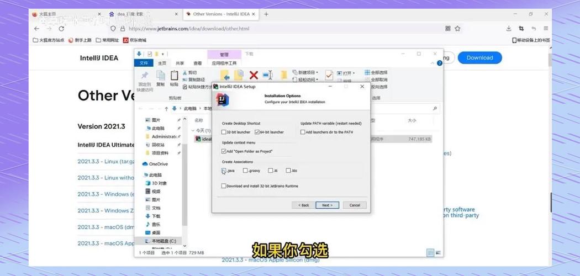This screenshot has width=580, height=276.
Task: Click the pin to quick access icon
Action: coord(144,76)
